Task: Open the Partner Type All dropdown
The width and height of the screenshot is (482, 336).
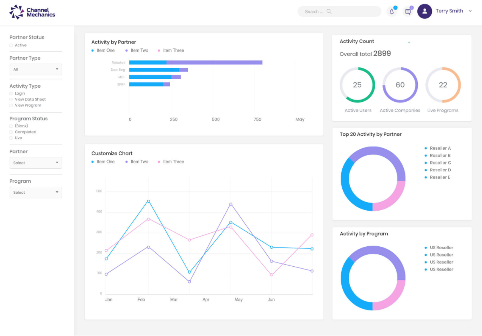Action: point(36,69)
